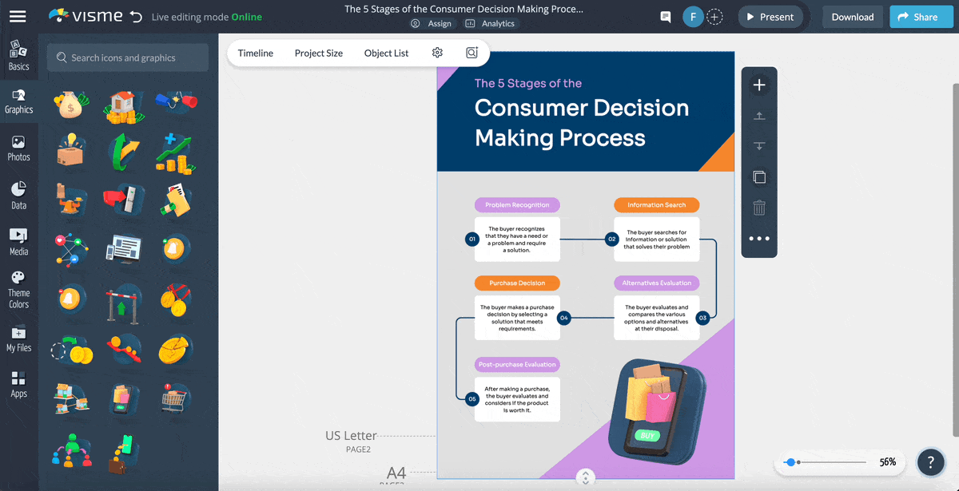Open the hamburger main menu
The width and height of the screenshot is (959, 491).
point(18,17)
